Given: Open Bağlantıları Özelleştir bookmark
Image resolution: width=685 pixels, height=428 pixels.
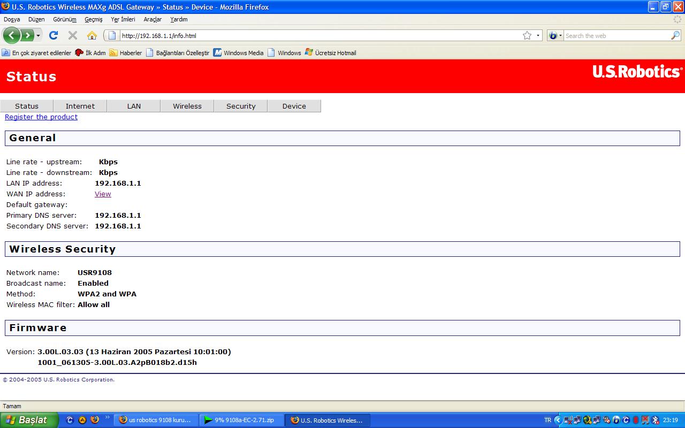Looking at the screenshot, I should pos(178,53).
